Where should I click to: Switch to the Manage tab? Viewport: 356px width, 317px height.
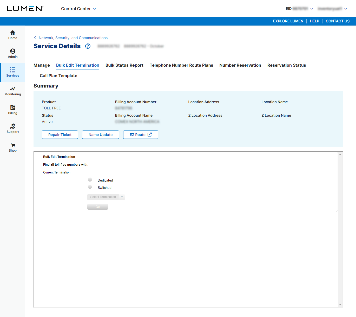[42, 65]
